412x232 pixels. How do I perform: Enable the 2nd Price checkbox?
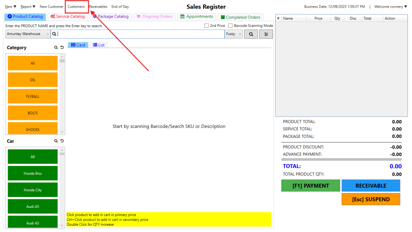(206, 26)
